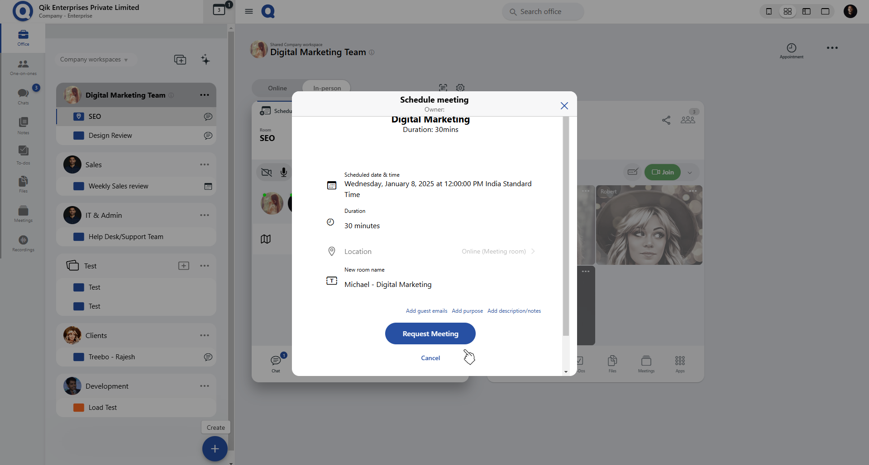This screenshot has width=869, height=465.
Task: Click the Schedule meeting dialog scrollbar
Action: click(x=566, y=226)
